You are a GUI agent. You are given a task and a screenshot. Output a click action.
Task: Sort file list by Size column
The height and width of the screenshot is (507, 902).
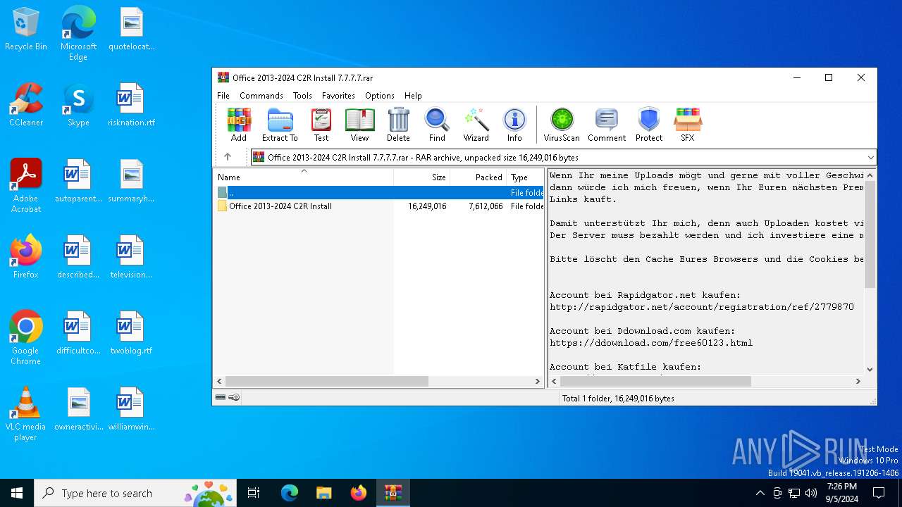coord(421,177)
